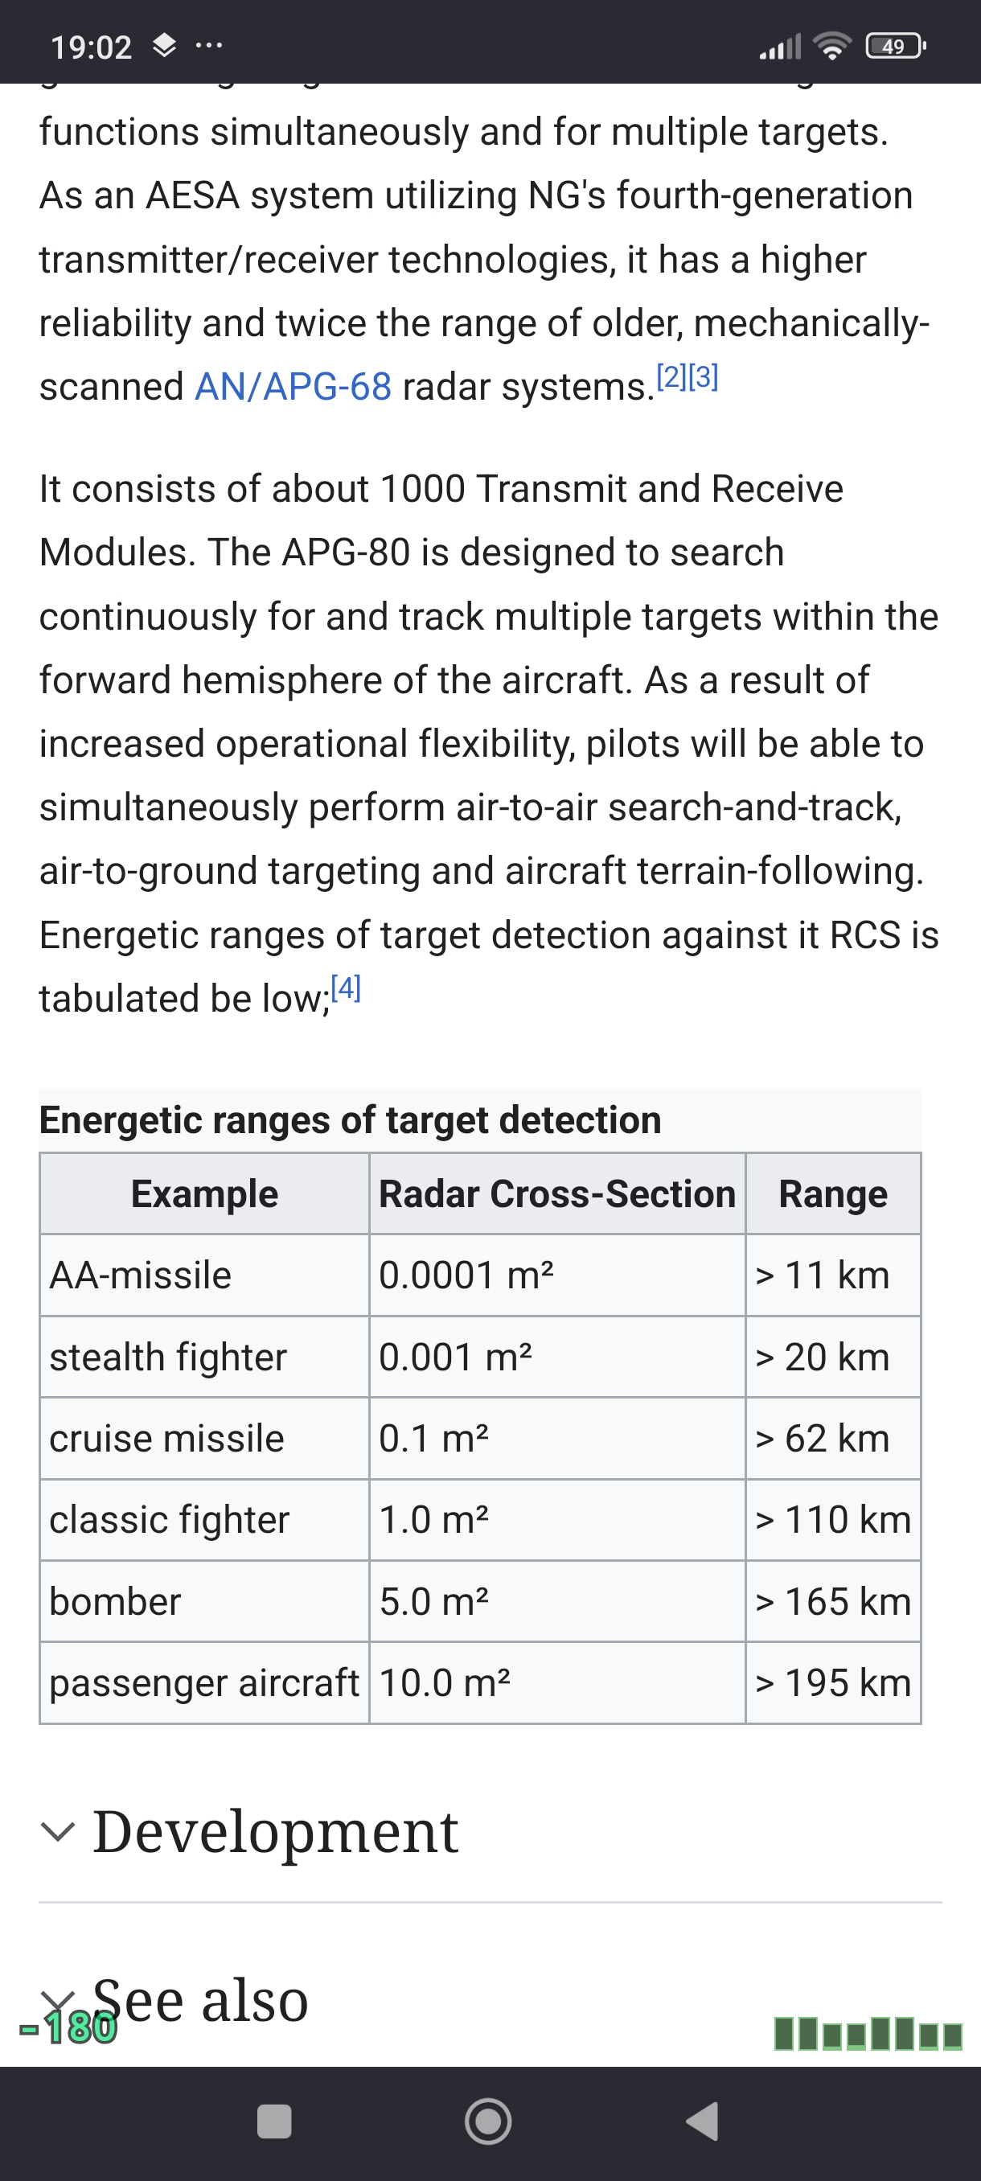Tap the green frame-rate bar graph overlay
Screen dimensions: 981x2181
(868, 2034)
